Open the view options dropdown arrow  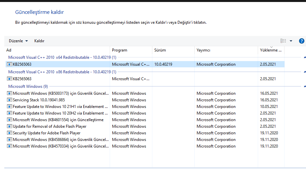coord(291,41)
